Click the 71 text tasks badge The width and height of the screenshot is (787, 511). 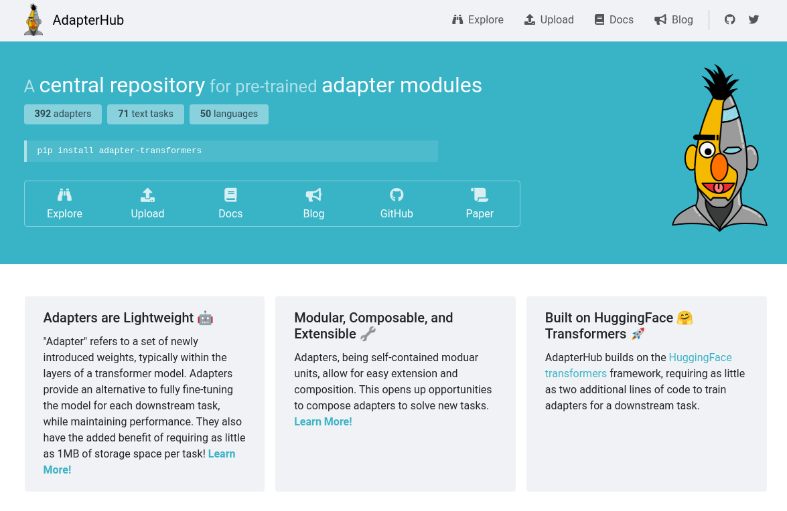coord(145,114)
